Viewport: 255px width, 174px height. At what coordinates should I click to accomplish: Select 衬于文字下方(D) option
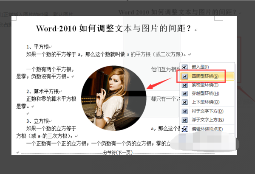pyautogui.click(x=207, y=111)
